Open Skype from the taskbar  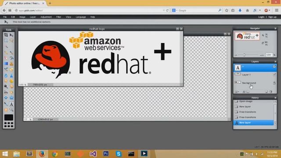(x=119, y=154)
